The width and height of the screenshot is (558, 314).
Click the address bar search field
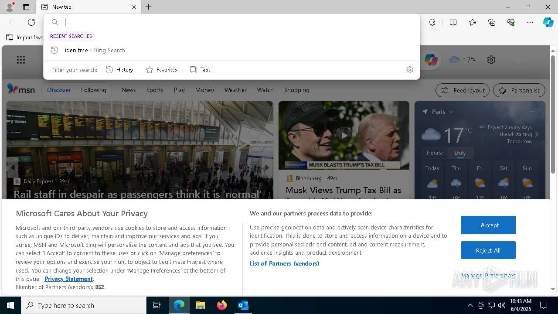231,22
